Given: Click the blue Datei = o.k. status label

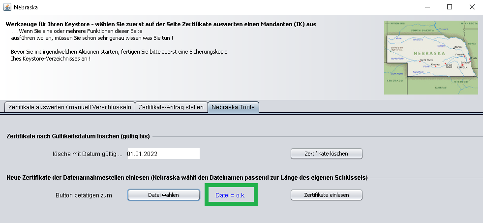Looking at the screenshot, I should click(230, 195).
